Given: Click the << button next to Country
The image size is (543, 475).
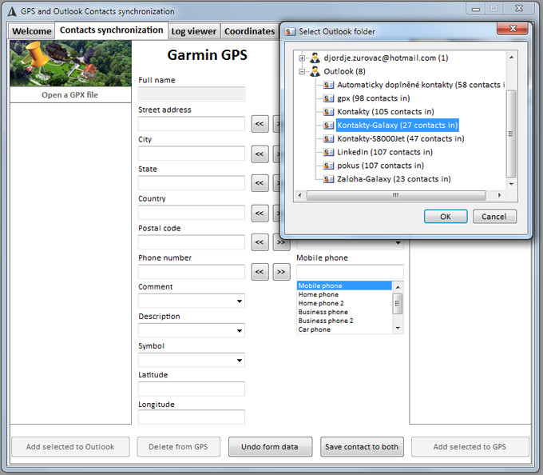Looking at the screenshot, I should tap(260, 214).
